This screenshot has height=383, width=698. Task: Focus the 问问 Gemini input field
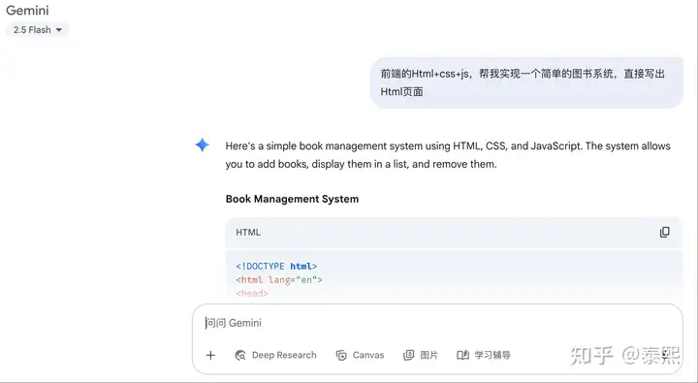(x=437, y=323)
